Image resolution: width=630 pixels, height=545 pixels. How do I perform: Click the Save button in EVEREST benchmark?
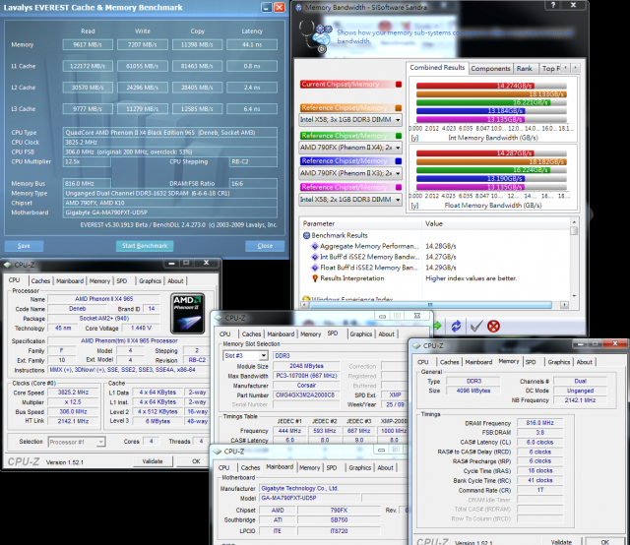[24, 246]
